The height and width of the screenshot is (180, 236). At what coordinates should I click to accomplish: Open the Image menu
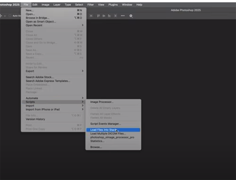click(46, 5)
